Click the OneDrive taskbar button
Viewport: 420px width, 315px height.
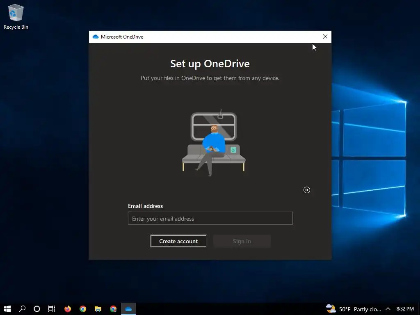pos(128,309)
